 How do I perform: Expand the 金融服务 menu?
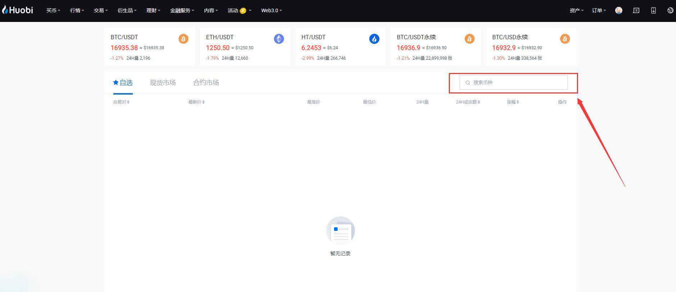pos(182,10)
